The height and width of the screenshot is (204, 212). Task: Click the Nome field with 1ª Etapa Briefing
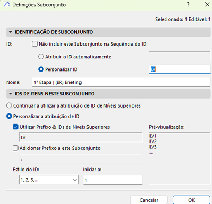tap(121, 82)
